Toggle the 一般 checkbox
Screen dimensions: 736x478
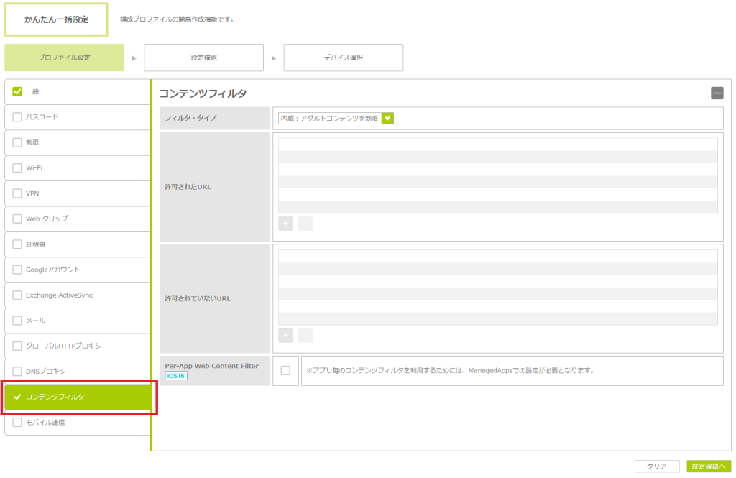[17, 91]
